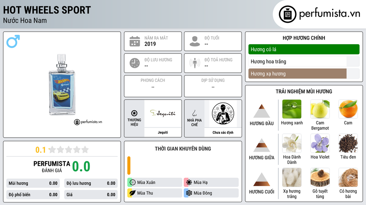Select the Cam orange note image
This screenshot has height=205, width=366.
[x=348, y=109]
